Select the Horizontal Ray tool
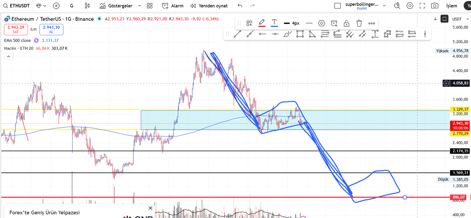 click(263, 34)
